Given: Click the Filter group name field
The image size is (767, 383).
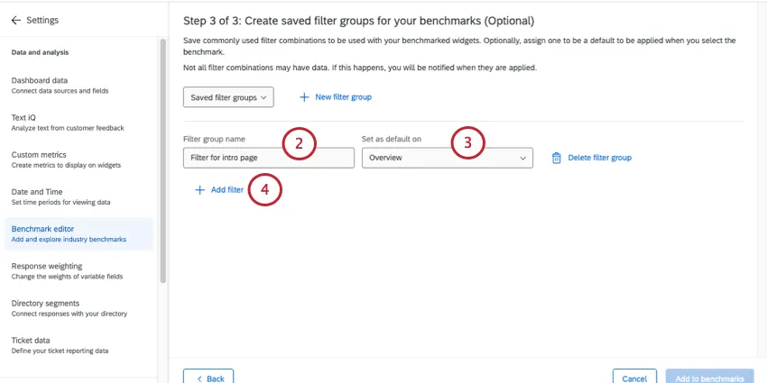Looking at the screenshot, I should pyautogui.click(x=268, y=158).
